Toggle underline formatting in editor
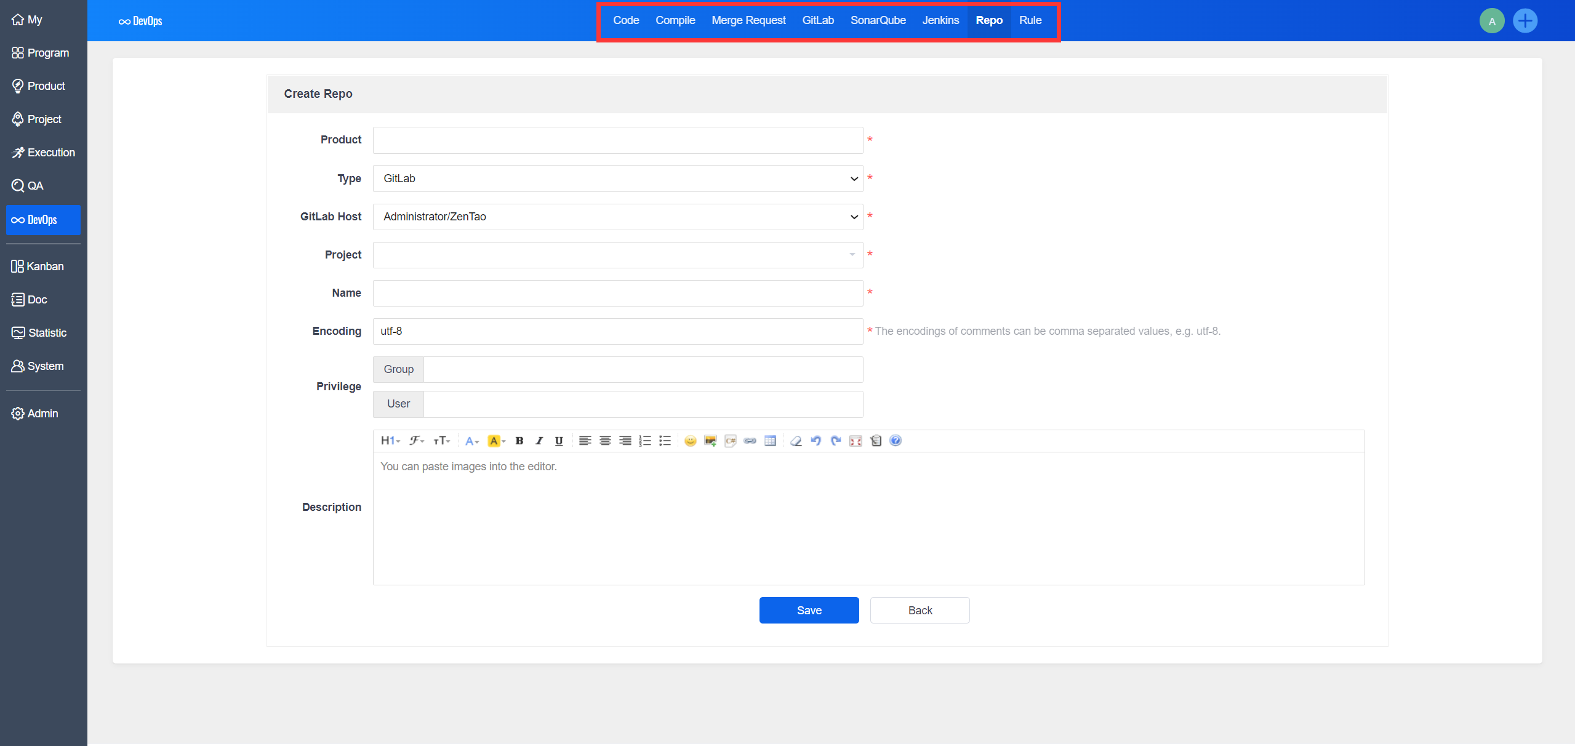 tap(559, 441)
